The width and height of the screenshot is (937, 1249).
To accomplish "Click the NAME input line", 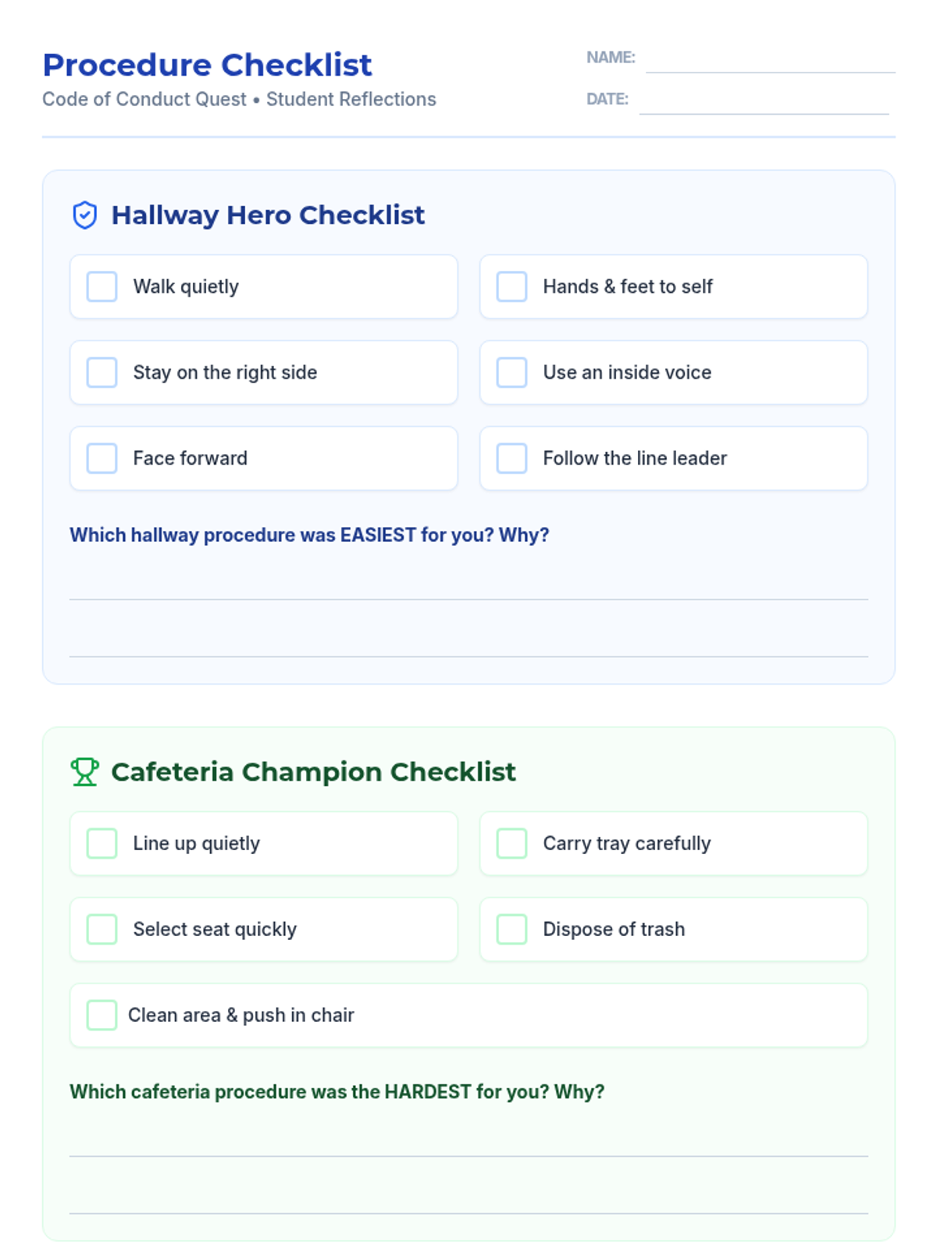I will (770, 61).
